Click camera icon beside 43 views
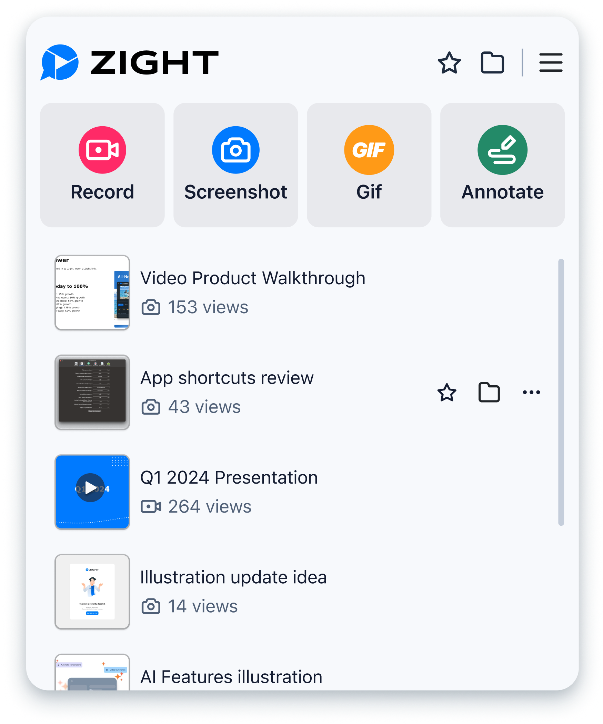This screenshot has height=724, width=603. click(x=151, y=407)
